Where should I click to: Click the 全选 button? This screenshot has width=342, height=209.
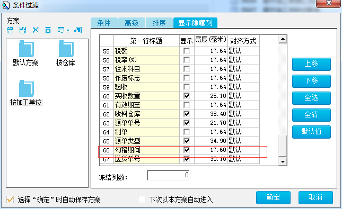coord(311,98)
